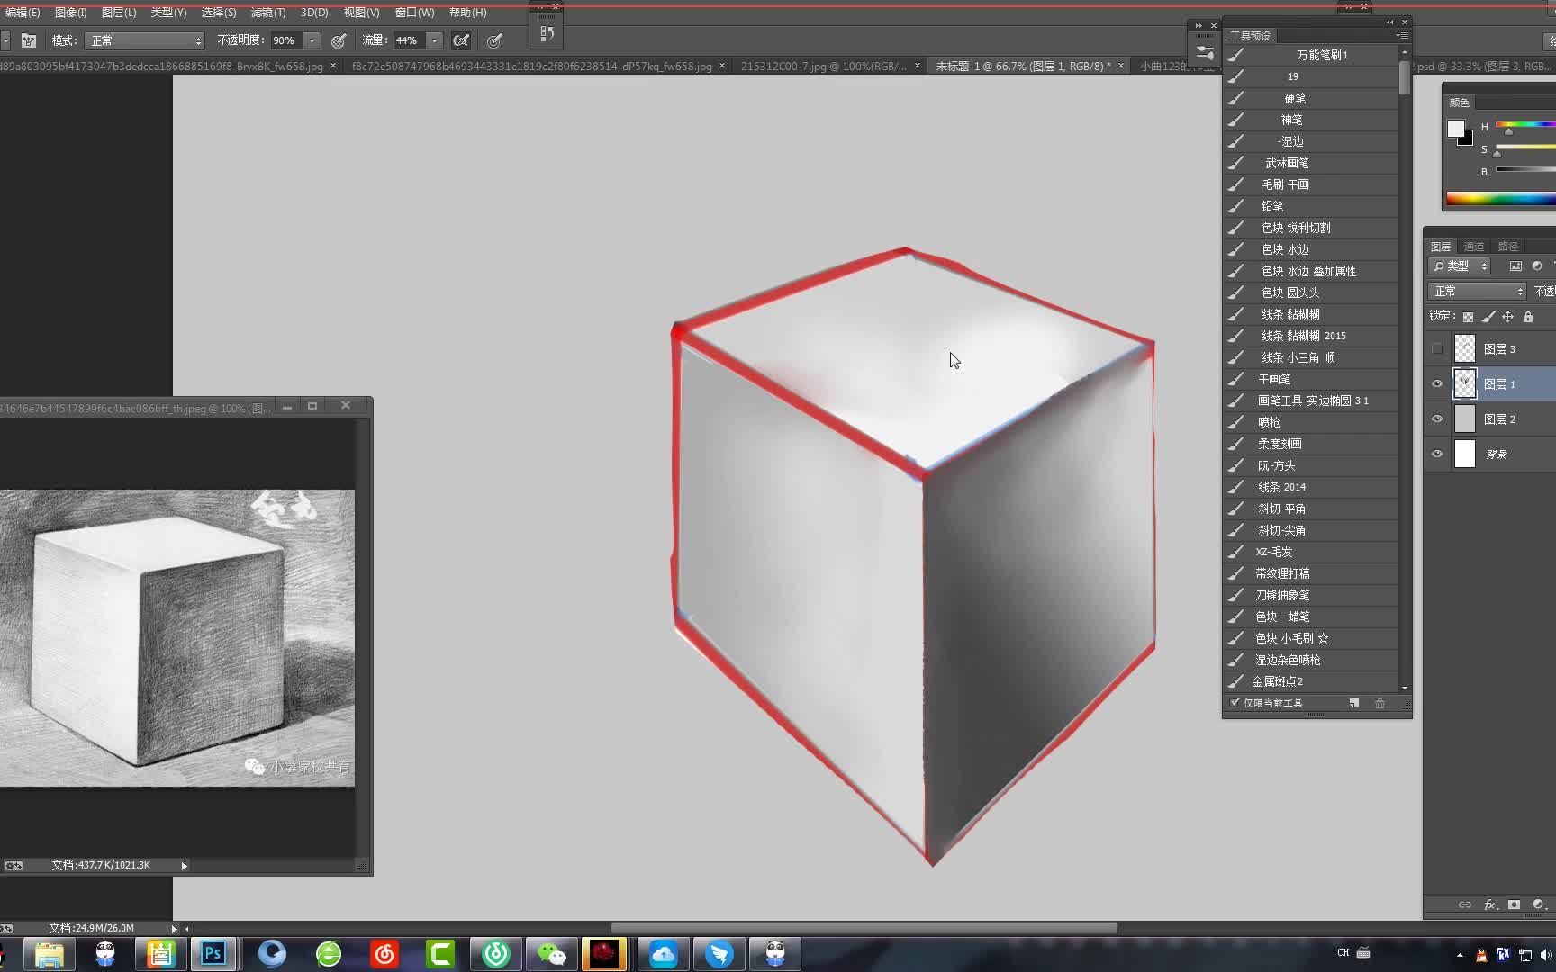Click the lock transparent pixels icon

point(1468,317)
